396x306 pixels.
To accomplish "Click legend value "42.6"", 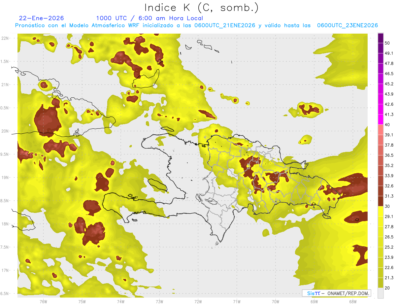I will 389,104.
